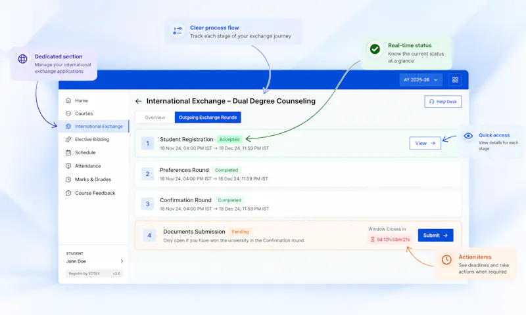Open Home in the sidebar menu
This screenshot has height=315, width=526.
[x=94, y=100]
